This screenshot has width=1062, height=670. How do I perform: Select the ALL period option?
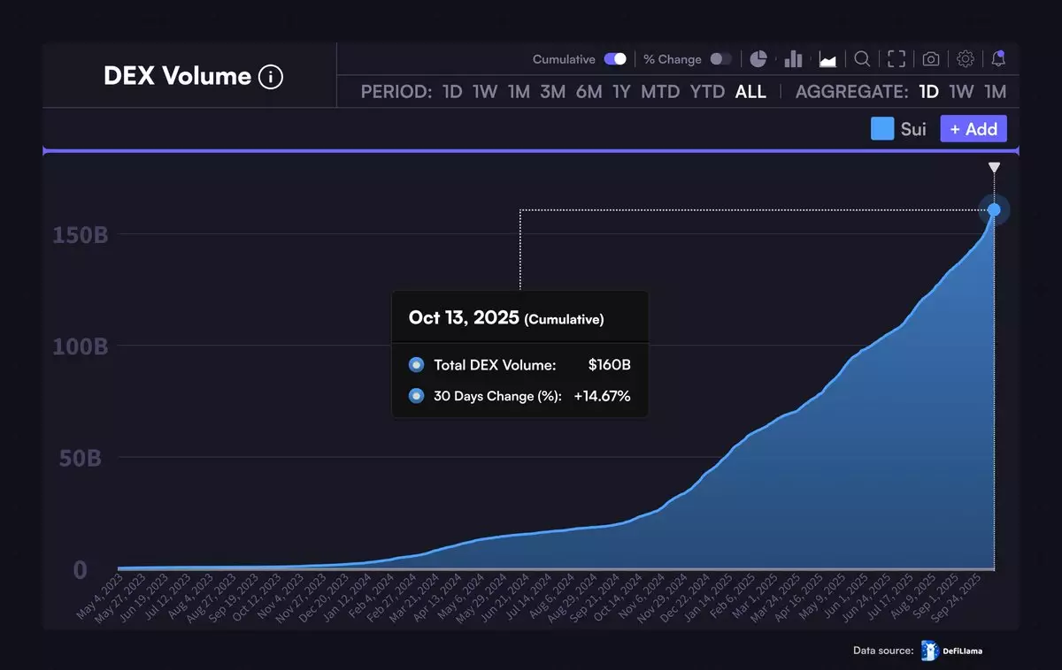pyautogui.click(x=750, y=92)
